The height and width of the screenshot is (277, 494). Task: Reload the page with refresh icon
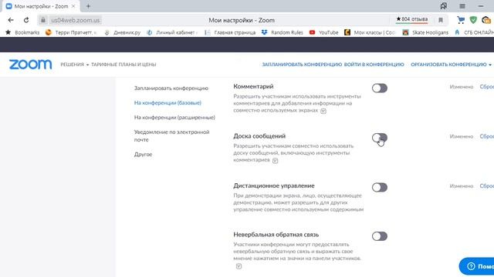pos(26,20)
